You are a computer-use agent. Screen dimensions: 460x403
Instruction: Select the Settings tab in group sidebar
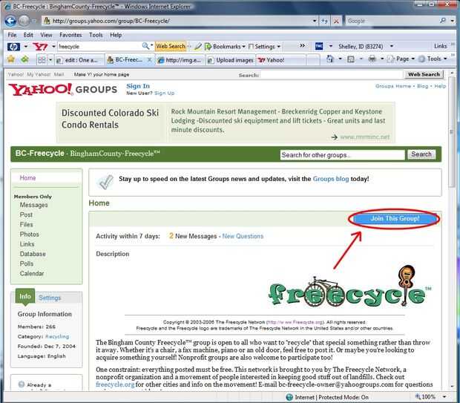click(x=50, y=298)
